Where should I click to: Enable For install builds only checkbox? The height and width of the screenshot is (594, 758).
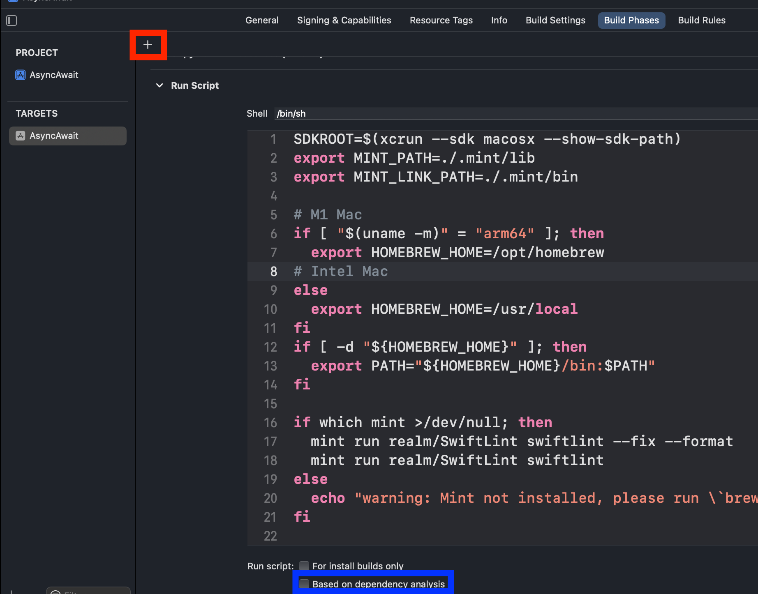point(304,566)
